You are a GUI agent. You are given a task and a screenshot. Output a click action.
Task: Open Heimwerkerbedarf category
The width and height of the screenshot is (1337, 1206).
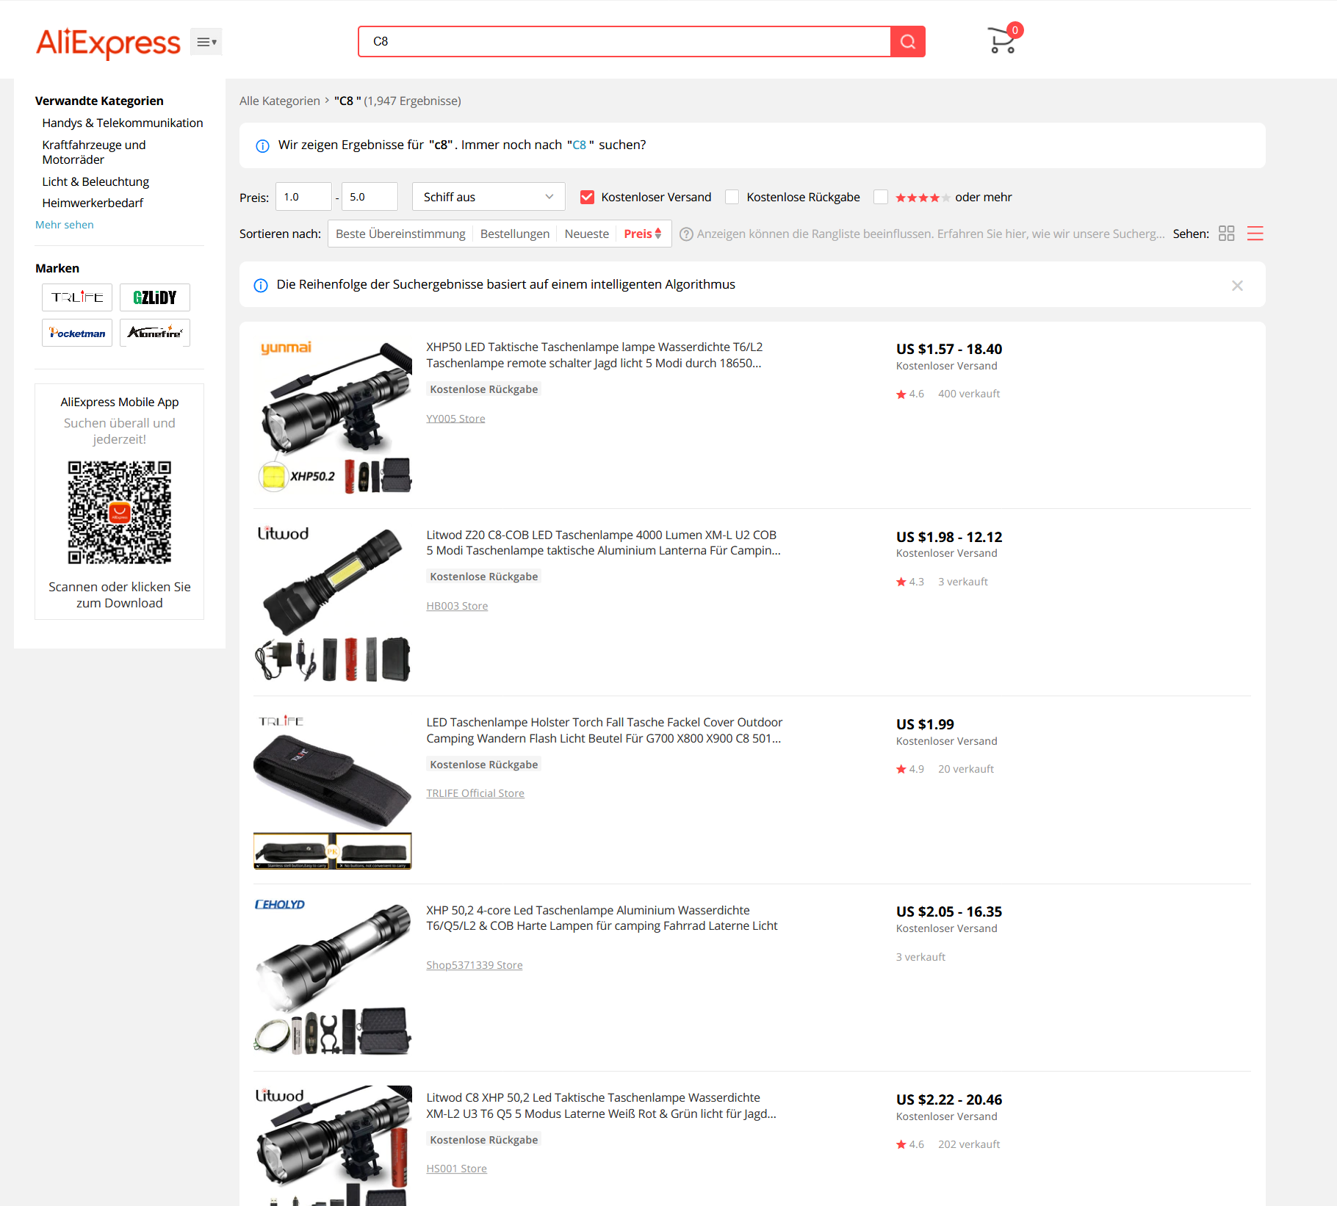(93, 203)
